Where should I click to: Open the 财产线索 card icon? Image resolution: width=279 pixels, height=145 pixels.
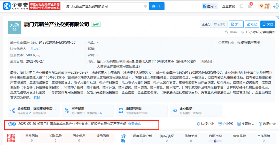67,111
